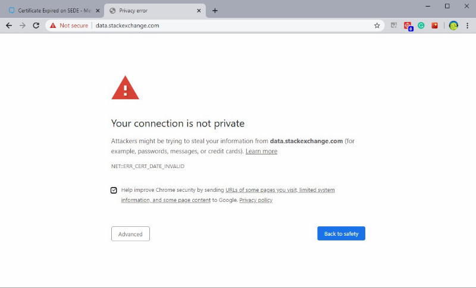Click the forward navigation arrow

click(23, 26)
